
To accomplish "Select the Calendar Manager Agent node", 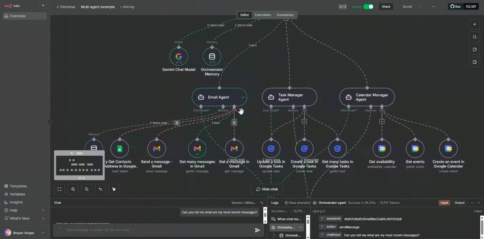I will point(366,97).
